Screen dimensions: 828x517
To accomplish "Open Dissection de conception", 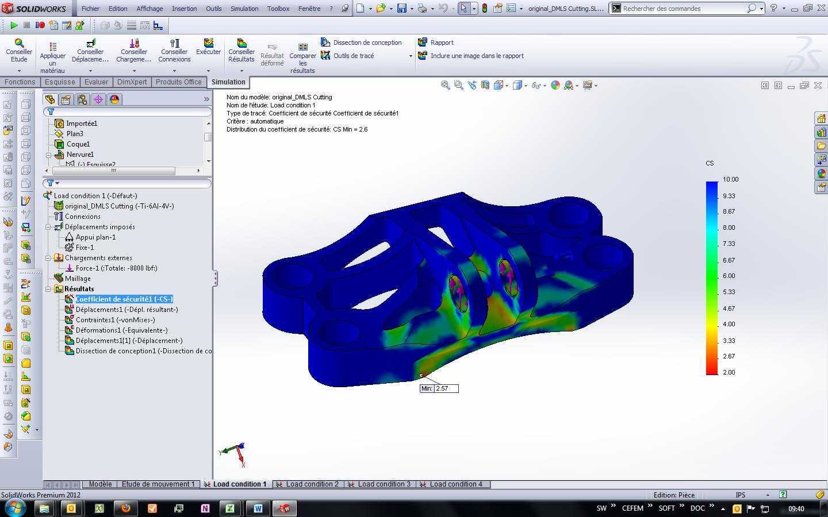I will [x=361, y=43].
